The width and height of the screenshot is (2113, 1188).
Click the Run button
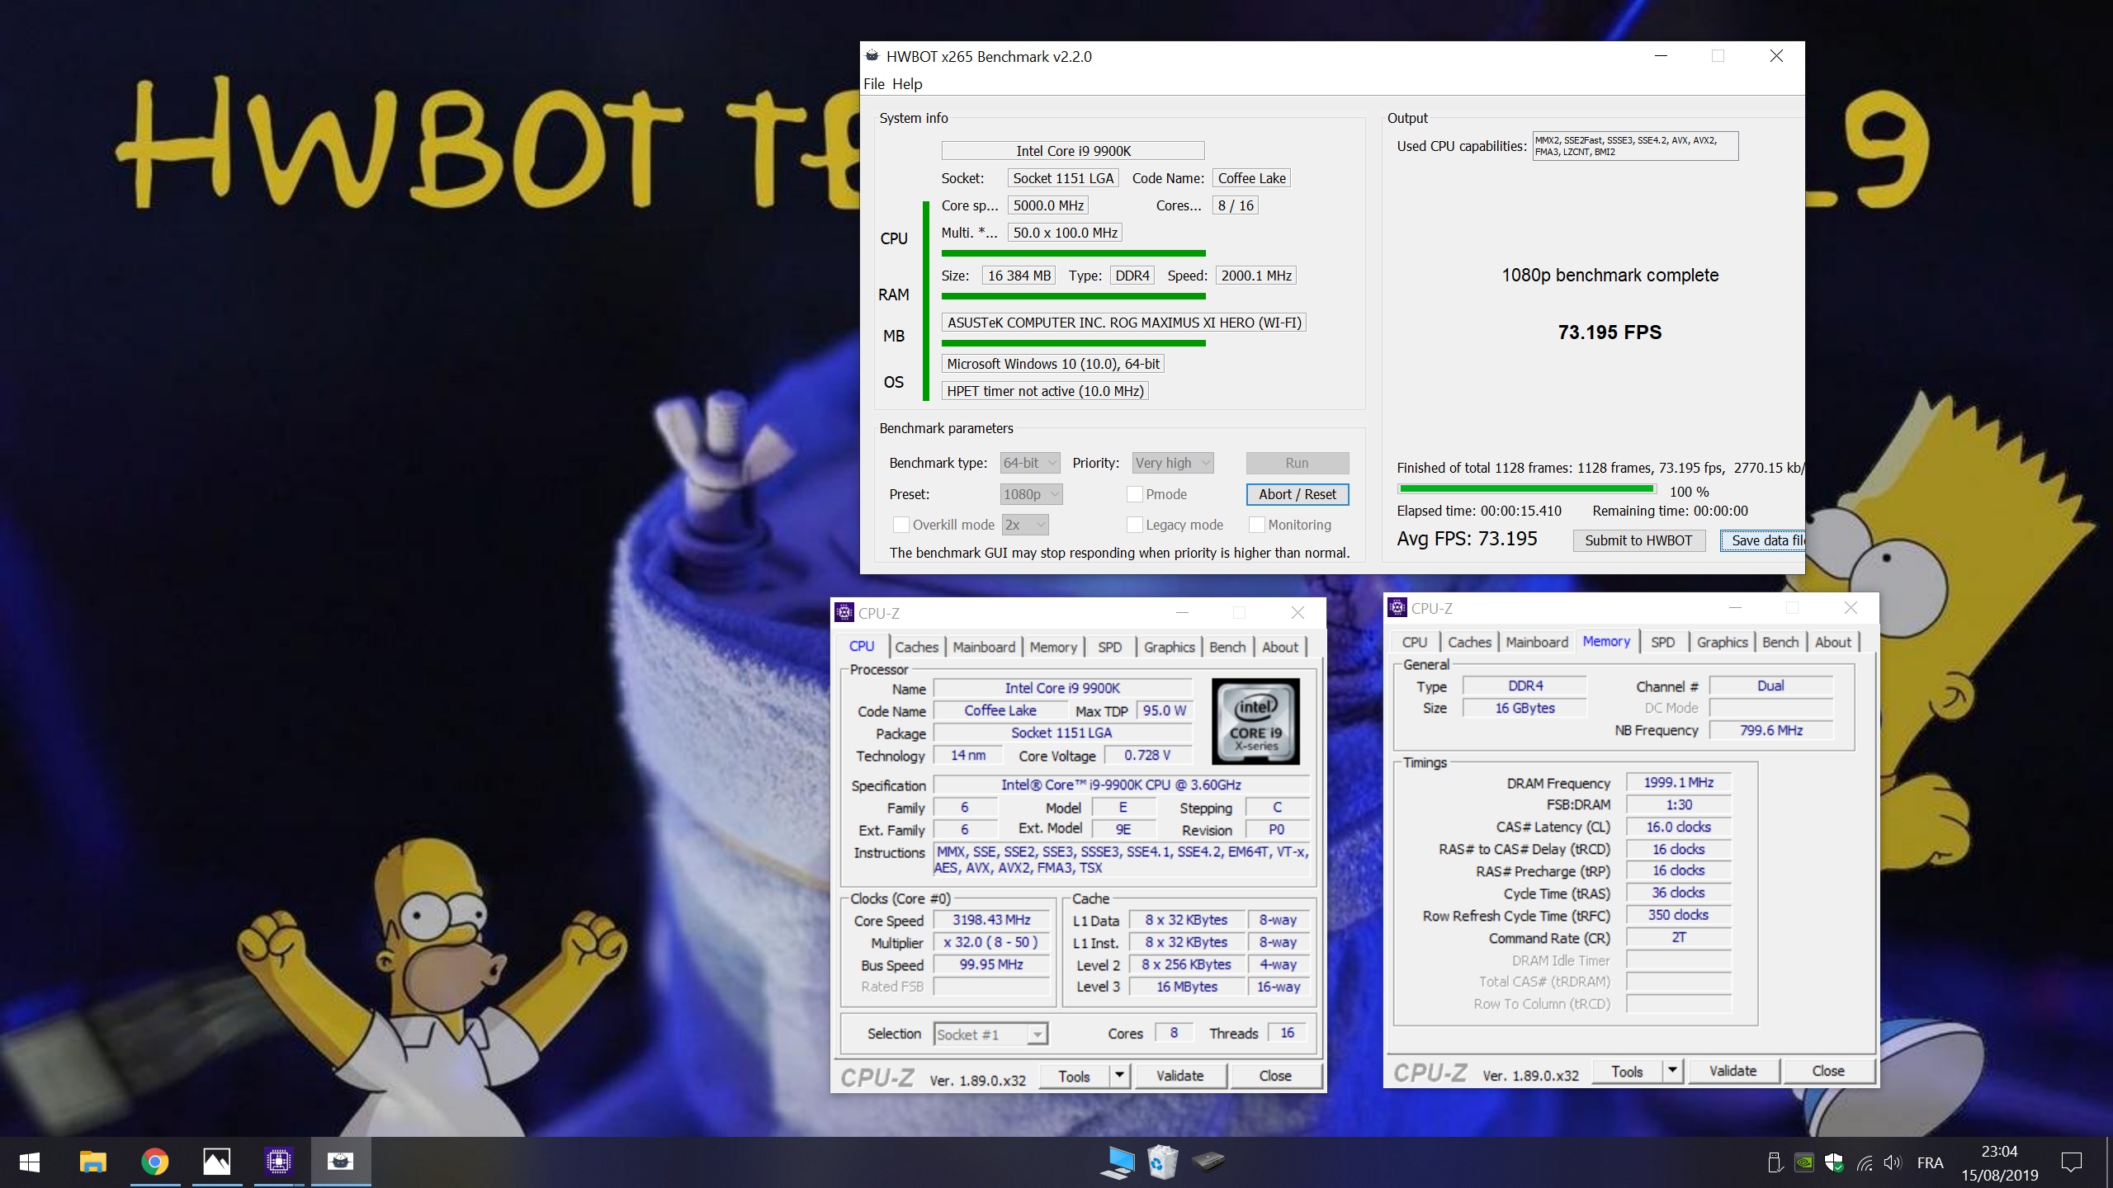[x=1297, y=463]
